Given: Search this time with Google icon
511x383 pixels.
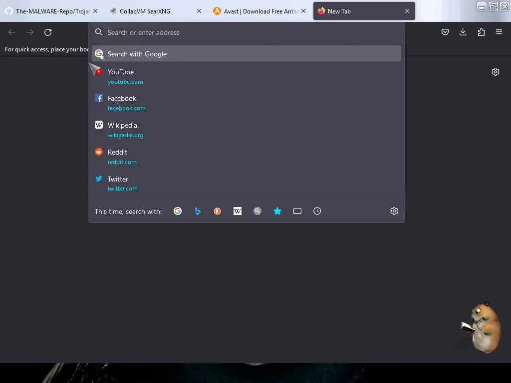Looking at the screenshot, I should [x=178, y=211].
